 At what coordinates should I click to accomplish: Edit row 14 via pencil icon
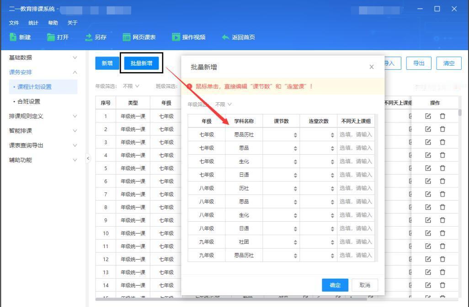click(428, 285)
